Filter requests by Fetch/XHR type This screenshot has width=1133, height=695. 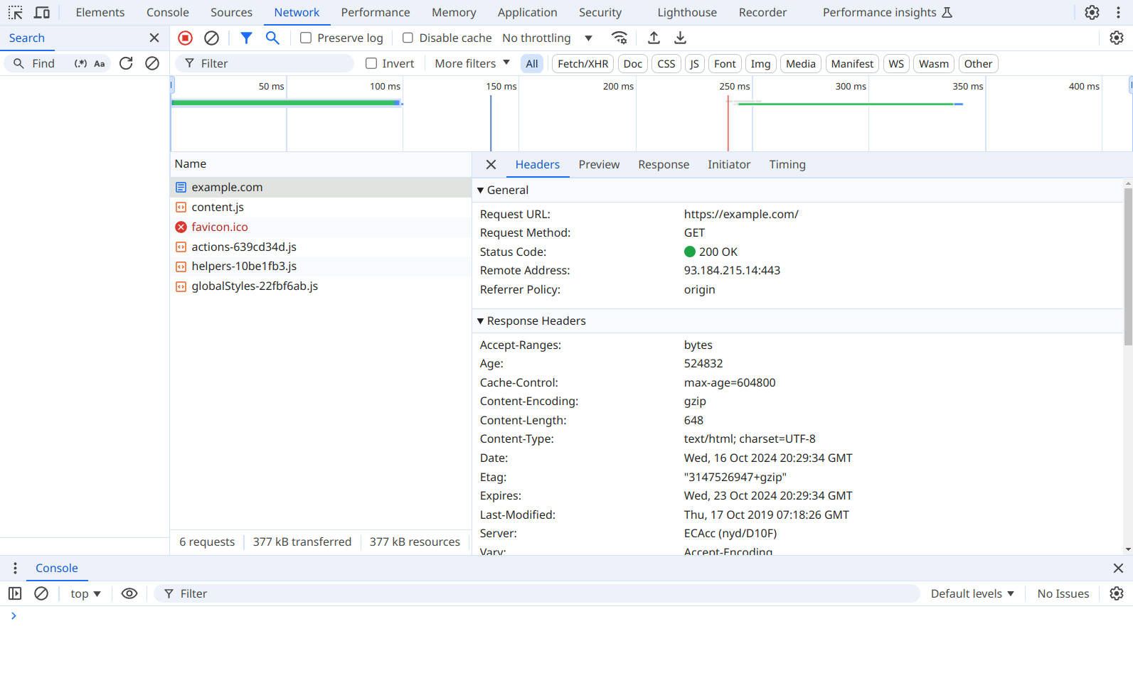[x=583, y=64]
